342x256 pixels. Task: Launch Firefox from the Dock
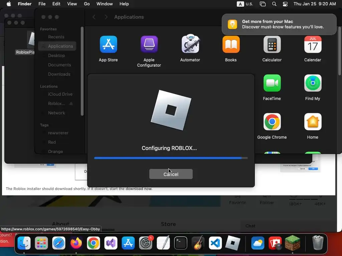(76, 243)
